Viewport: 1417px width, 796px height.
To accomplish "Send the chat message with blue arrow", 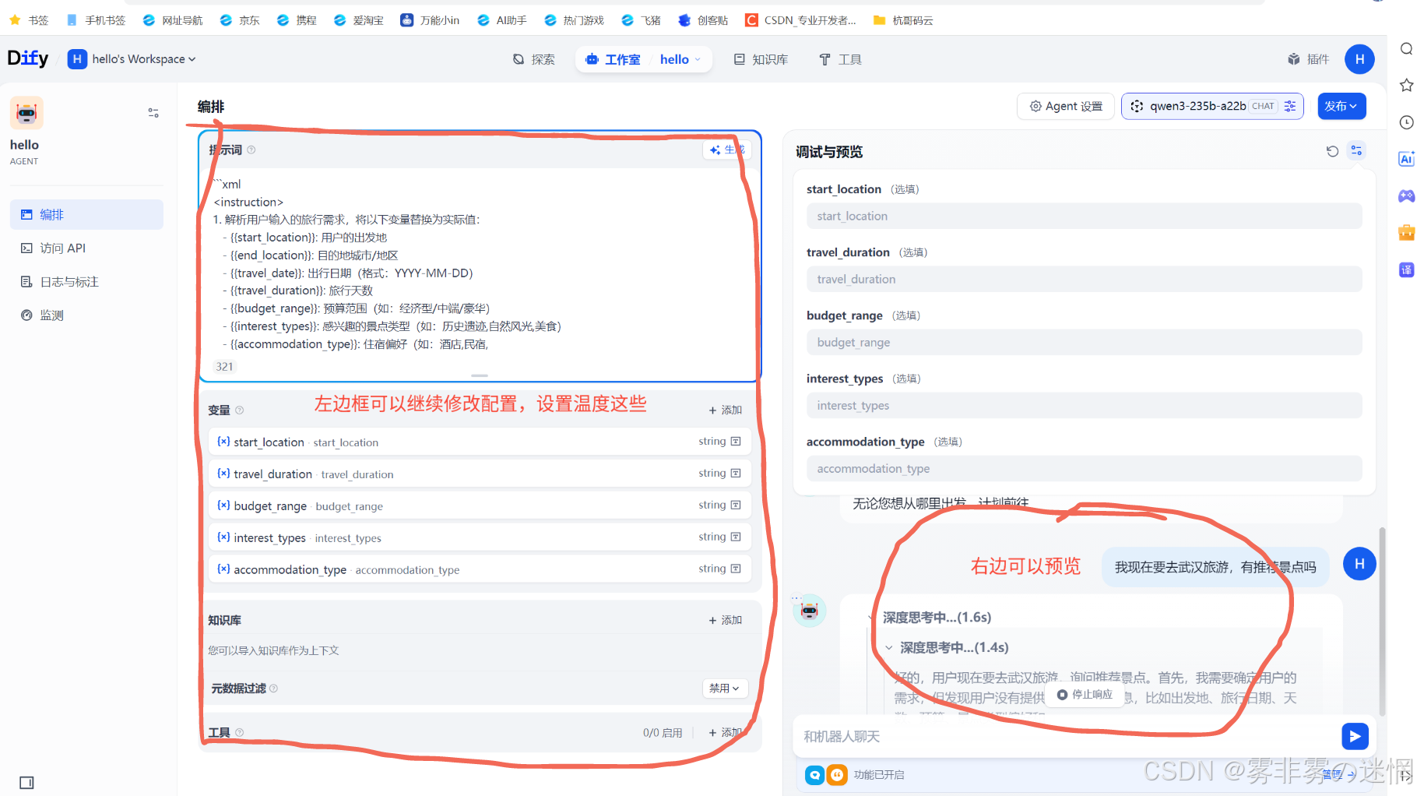I will click(1355, 736).
